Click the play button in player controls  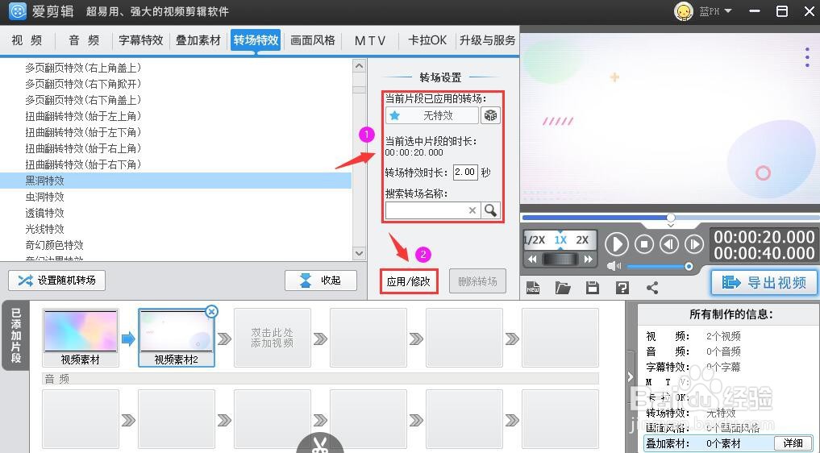pos(617,244)
